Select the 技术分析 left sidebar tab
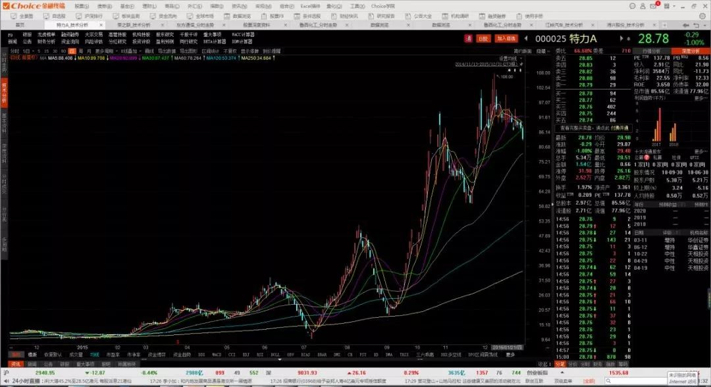Image resolution: width=711 pixels, height=387 pixels. (4, 93)
